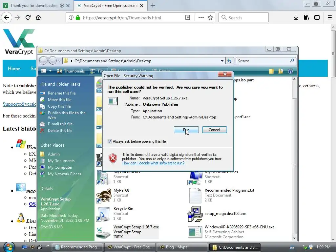Click the new folder icon in Explorer toolbar
This screenshot has height=252, width=336.
tap(271, 71)
